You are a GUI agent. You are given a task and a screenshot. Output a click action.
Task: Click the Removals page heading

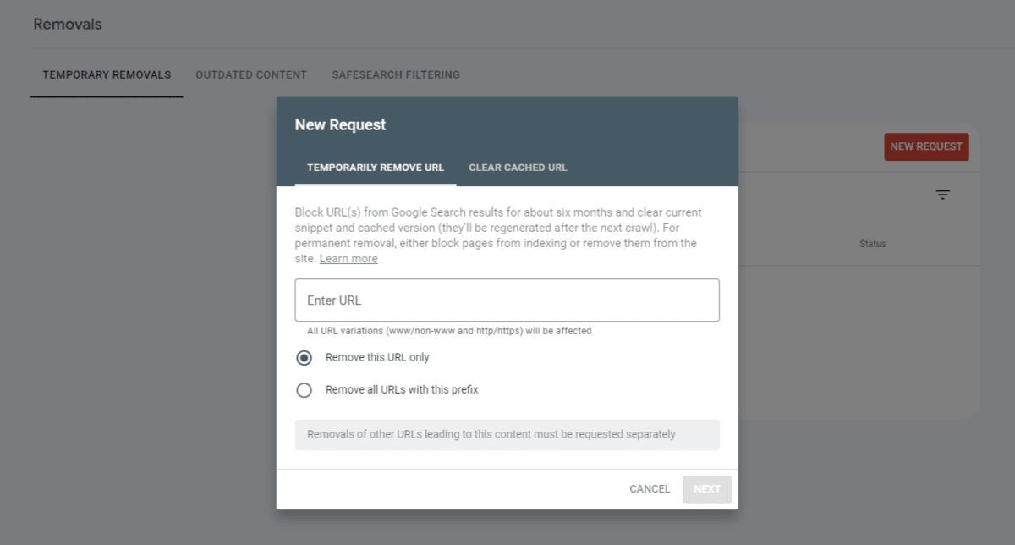[x=68, y=24]
